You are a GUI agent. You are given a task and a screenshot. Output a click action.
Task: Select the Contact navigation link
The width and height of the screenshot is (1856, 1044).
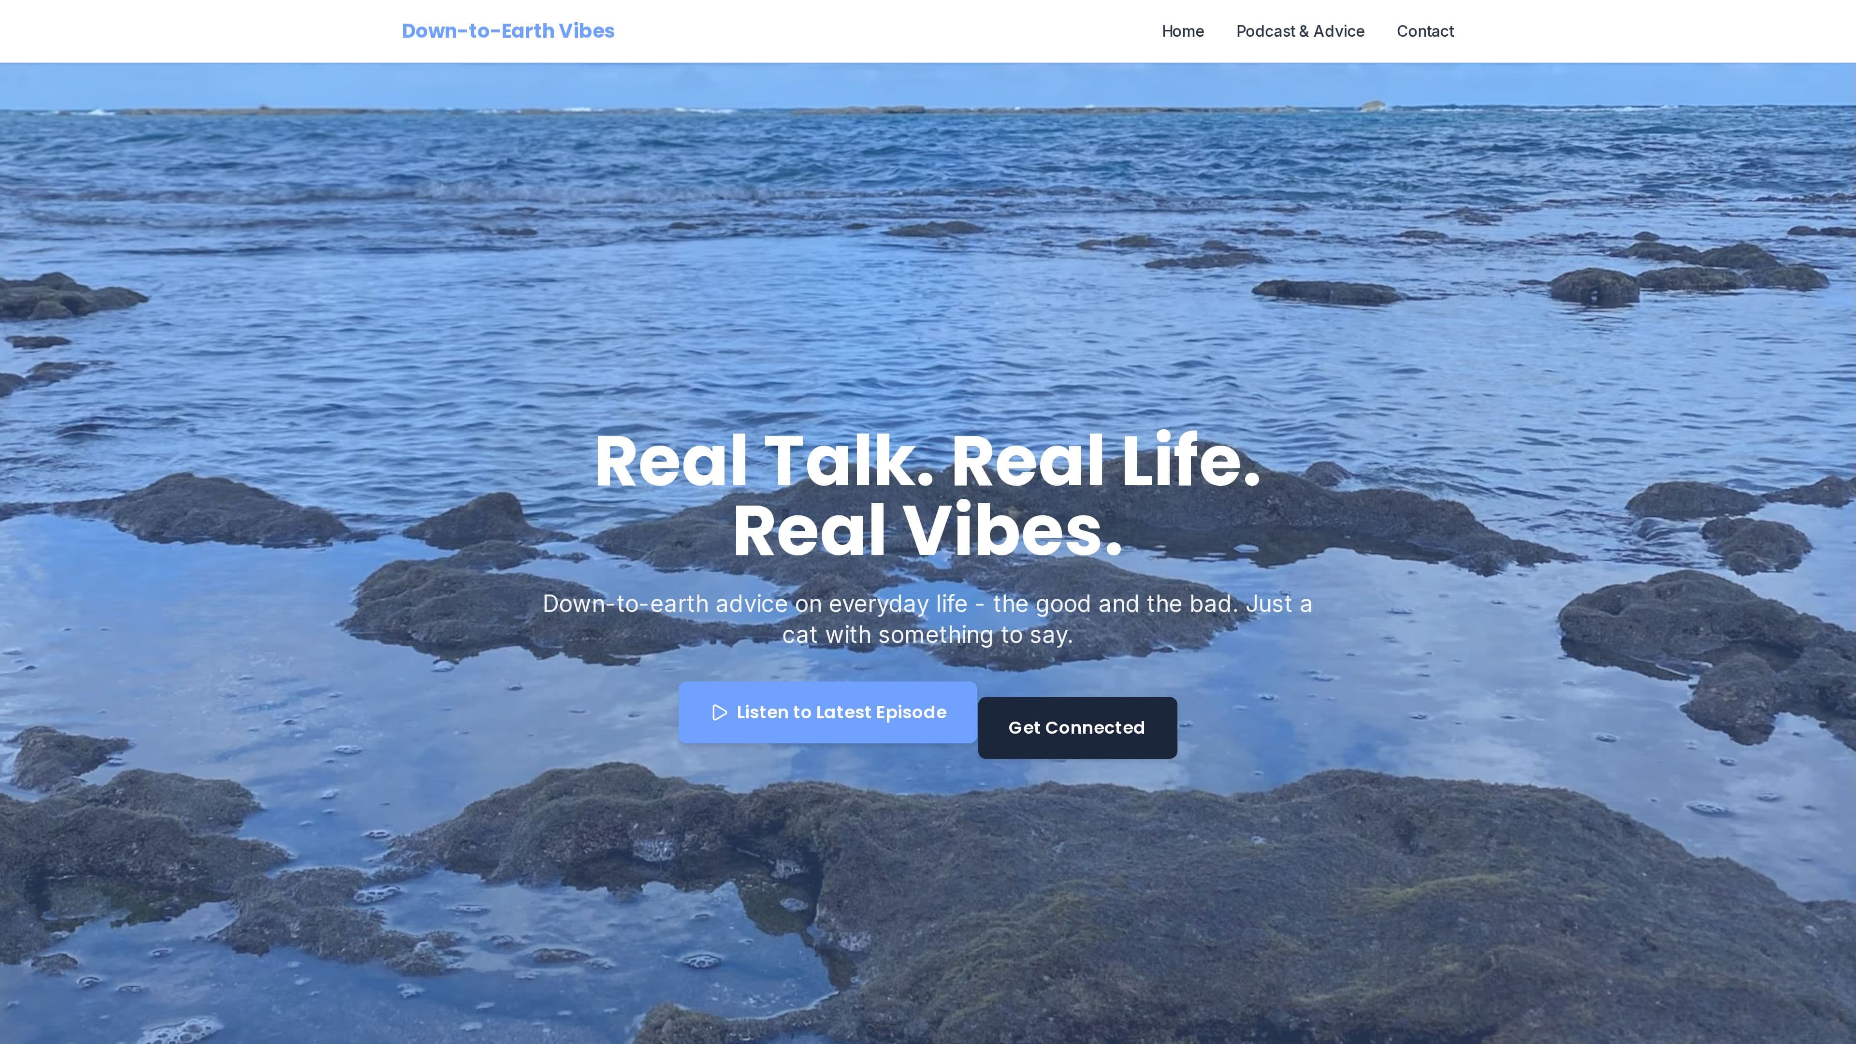pyautogui.click(x=1425, y=31)
